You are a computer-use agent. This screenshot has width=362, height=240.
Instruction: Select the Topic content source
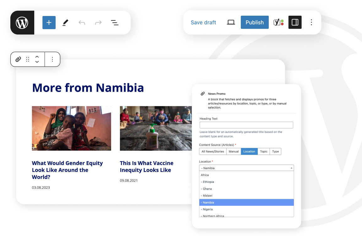264,152
